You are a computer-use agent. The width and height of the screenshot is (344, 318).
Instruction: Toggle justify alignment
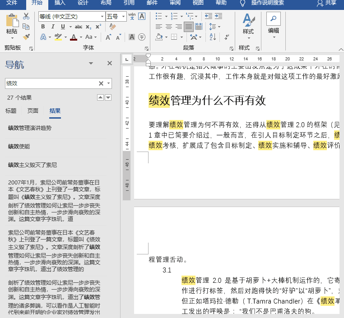coord(189,27)
